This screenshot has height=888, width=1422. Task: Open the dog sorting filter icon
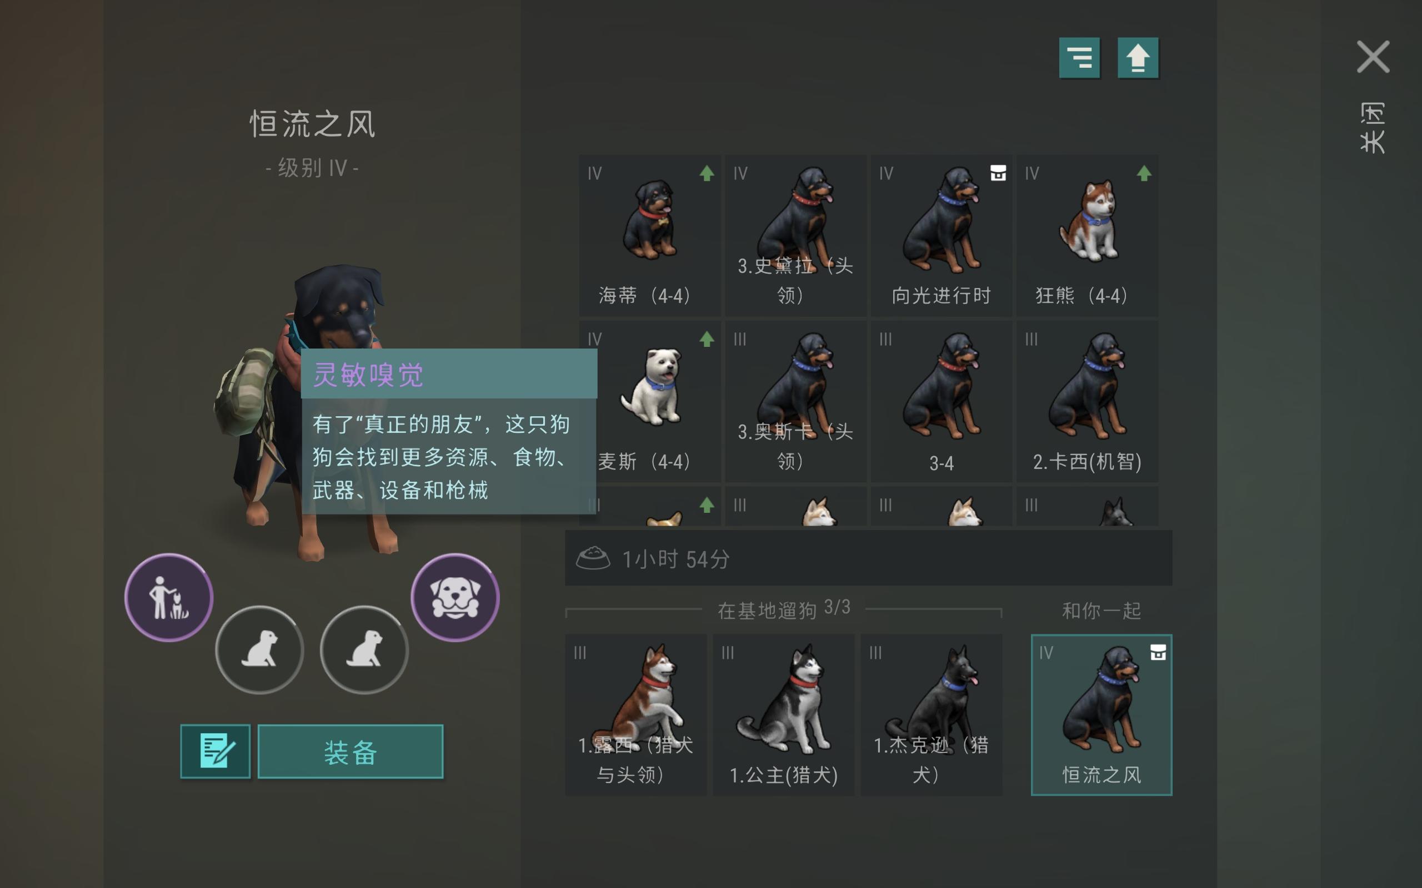pos(1079,58)
